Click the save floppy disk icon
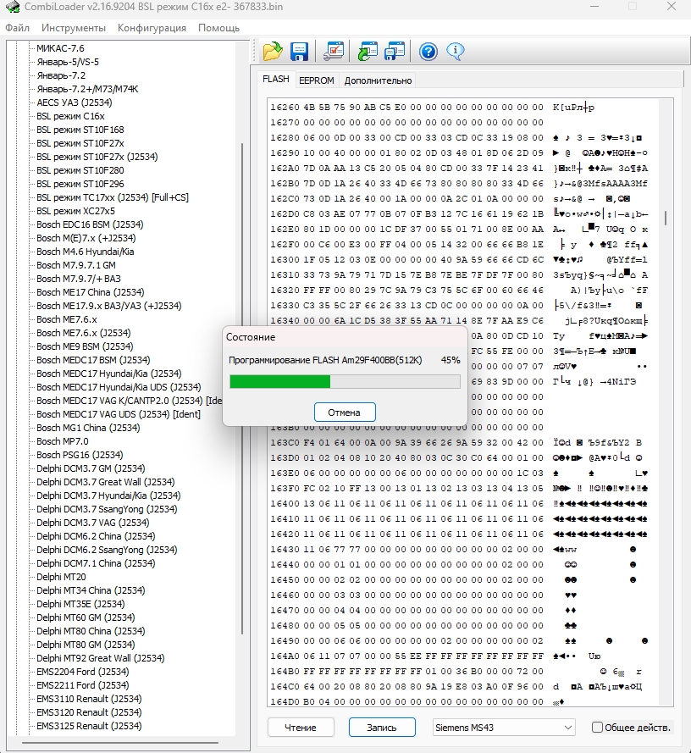Viewport: 691px width, 753px height. point(299,52)
